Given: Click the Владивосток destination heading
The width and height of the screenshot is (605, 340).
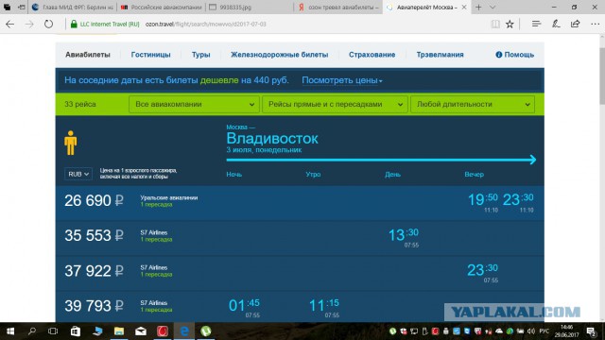Looking at the screenshot, I should tap(272, 139).
